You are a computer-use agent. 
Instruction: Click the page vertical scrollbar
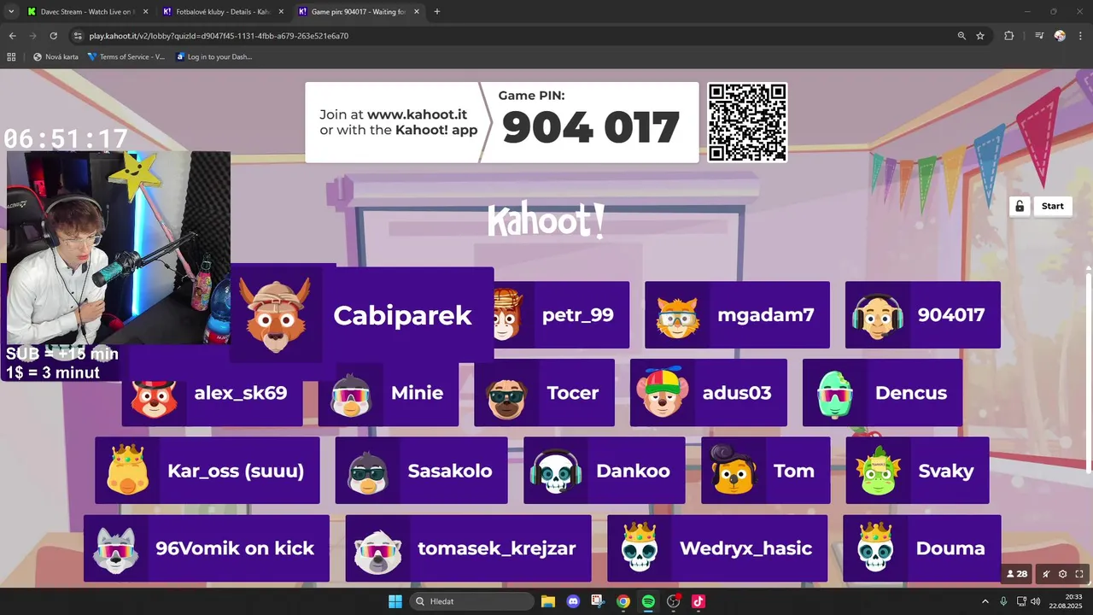click(x=1089, y=372)
